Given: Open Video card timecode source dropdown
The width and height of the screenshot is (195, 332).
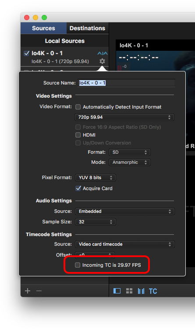Looking at the screenshot, I should pos(125,244).
